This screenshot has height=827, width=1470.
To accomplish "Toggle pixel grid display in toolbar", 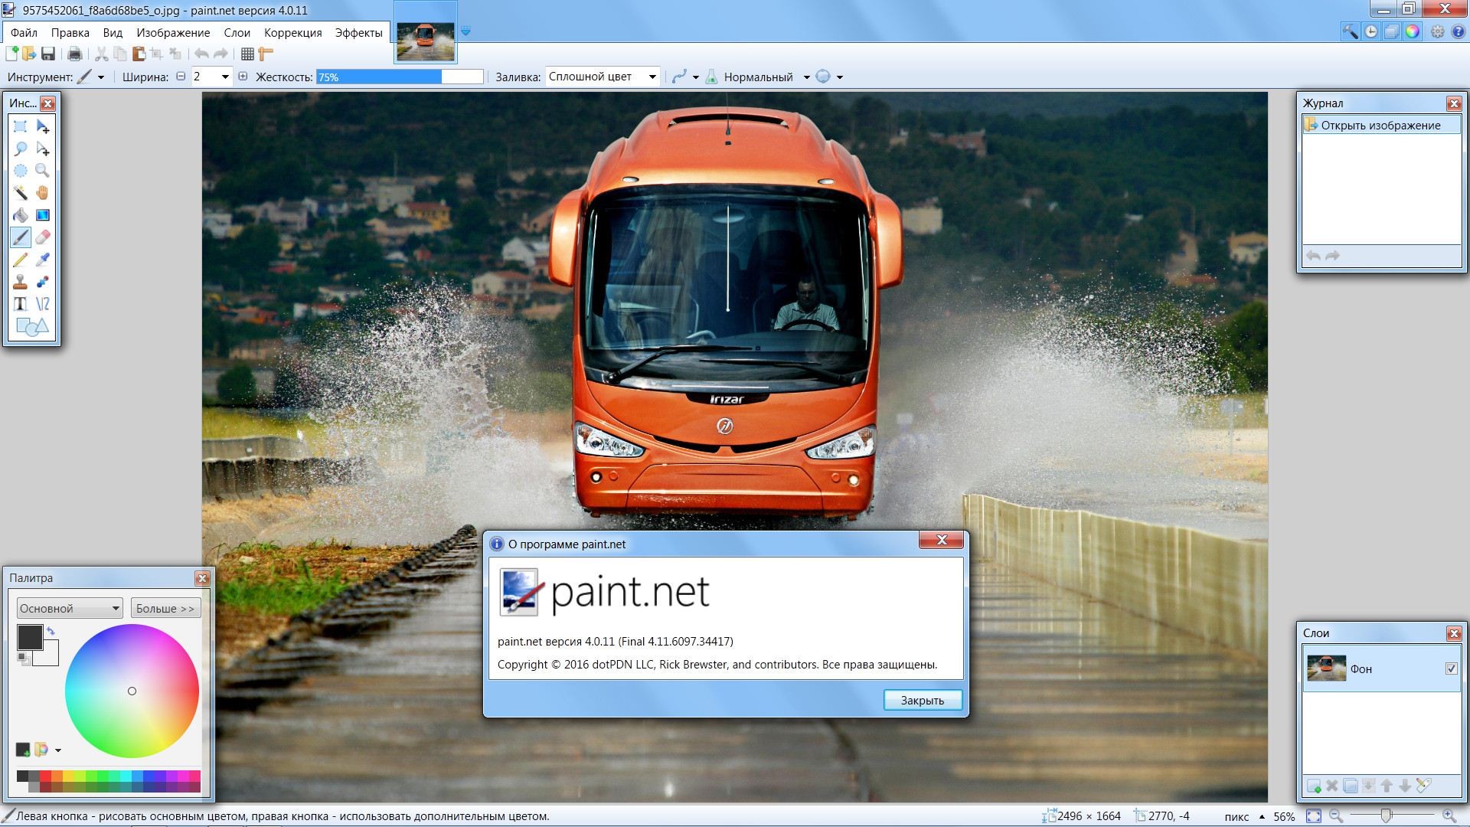I will pyautogui.click(x=247, y=54).
